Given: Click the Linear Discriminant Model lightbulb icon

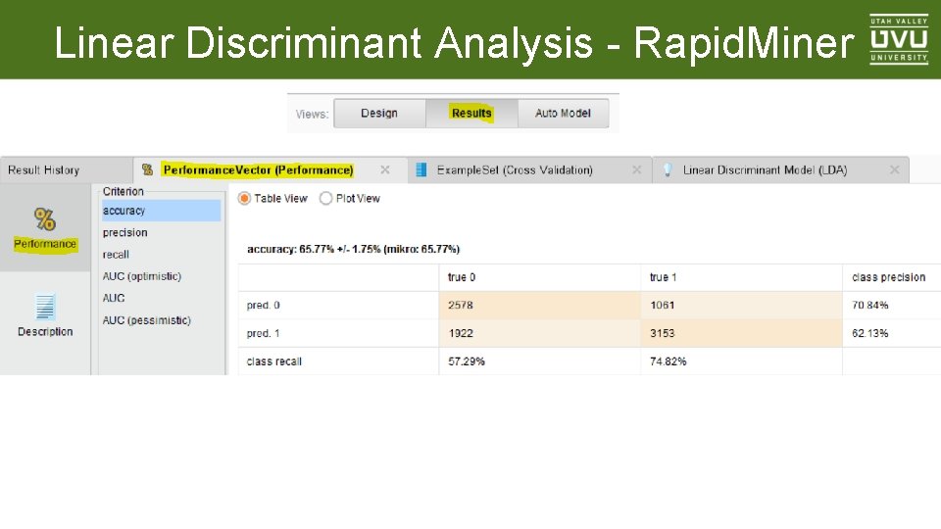Looking at the screenshot, I should pos(668,169).
